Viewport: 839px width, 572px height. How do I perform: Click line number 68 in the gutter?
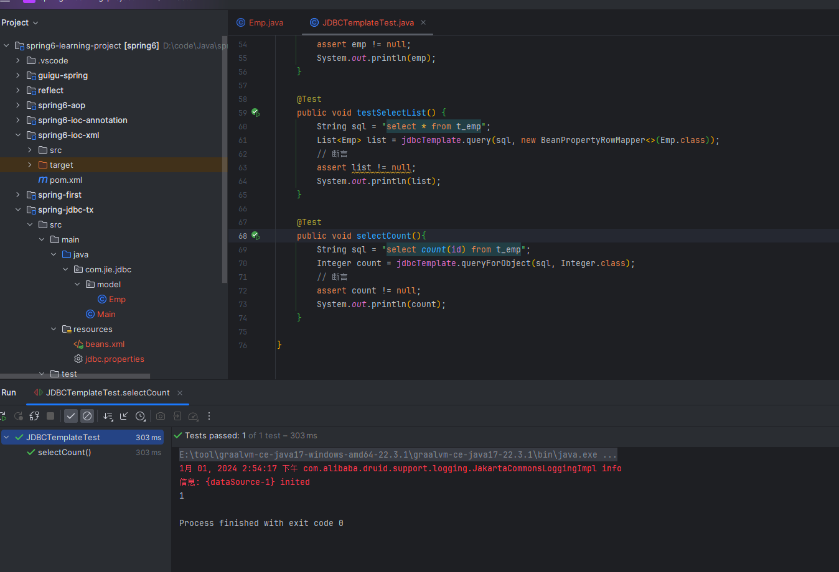243,236
